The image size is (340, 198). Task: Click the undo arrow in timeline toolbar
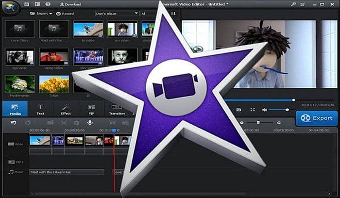14,123
